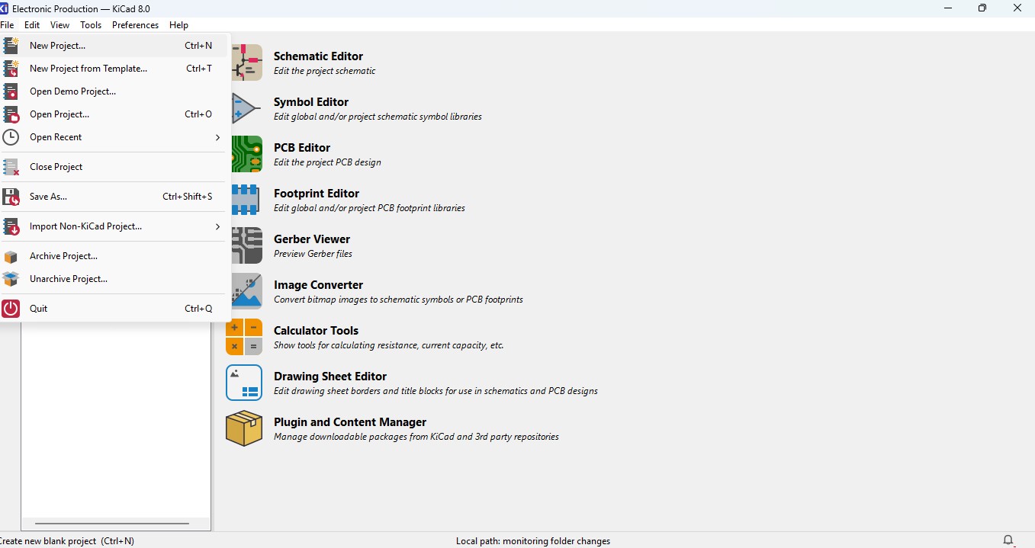
Task: Launch Footprint Editor via its icon
Action: click(x=246, y=200)
